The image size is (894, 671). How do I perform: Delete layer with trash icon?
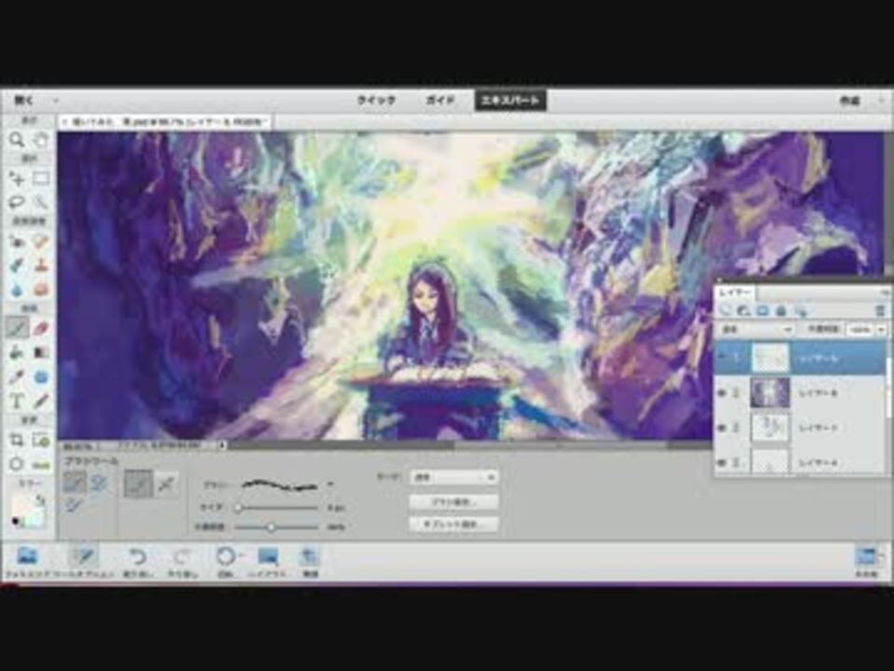[x=880, y=310]
